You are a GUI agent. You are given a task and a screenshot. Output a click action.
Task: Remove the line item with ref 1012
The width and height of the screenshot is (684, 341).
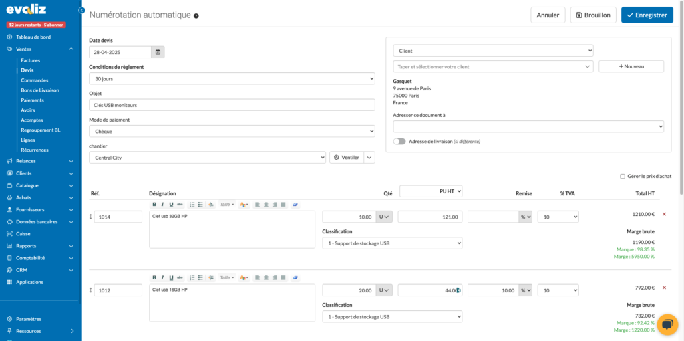click(664, 288)
